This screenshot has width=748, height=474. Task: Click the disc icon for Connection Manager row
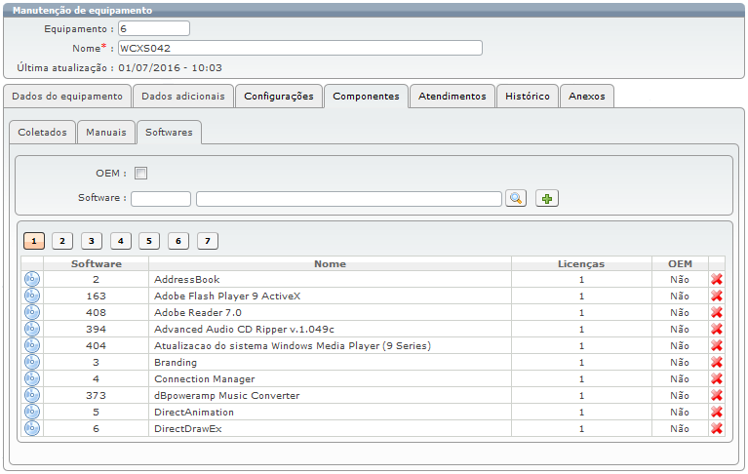[x=32, y=379]
